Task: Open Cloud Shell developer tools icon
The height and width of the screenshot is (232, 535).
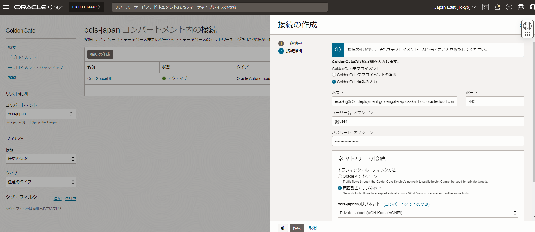Action: click(x=485, y=7)
